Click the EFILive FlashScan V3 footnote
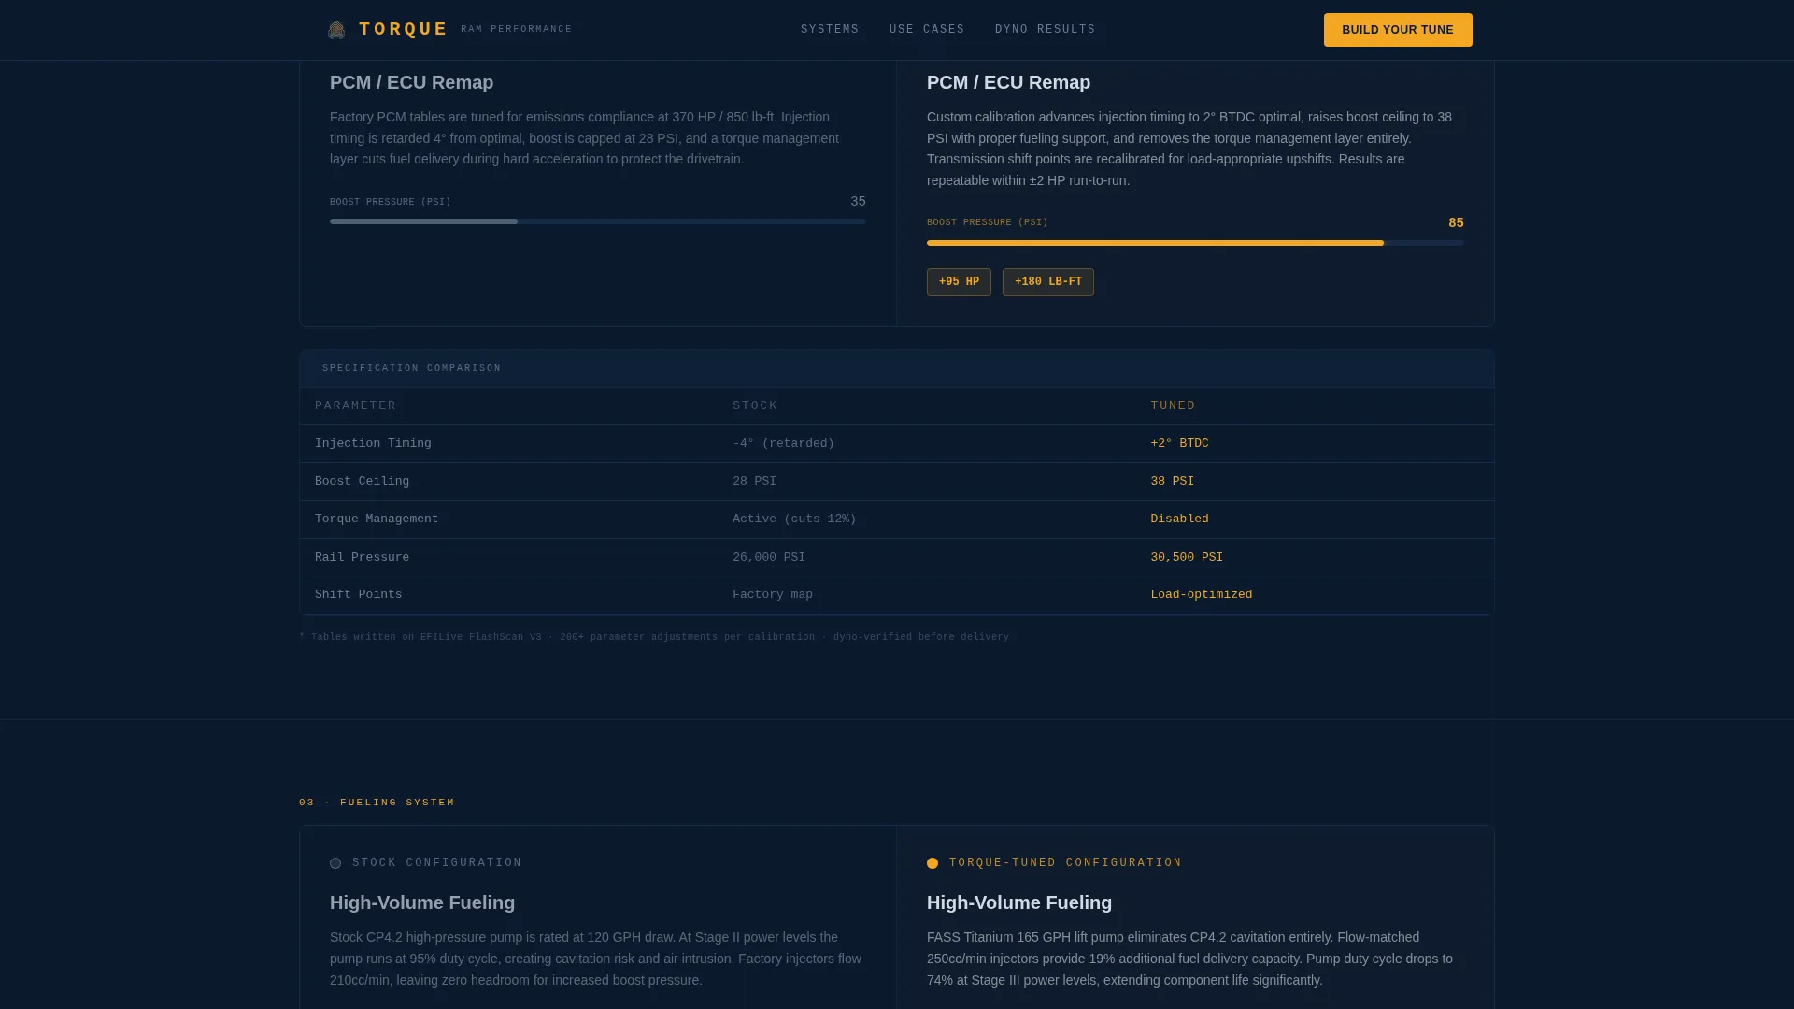Viewport: 1794px width, 1009px height. pos(654,637)
